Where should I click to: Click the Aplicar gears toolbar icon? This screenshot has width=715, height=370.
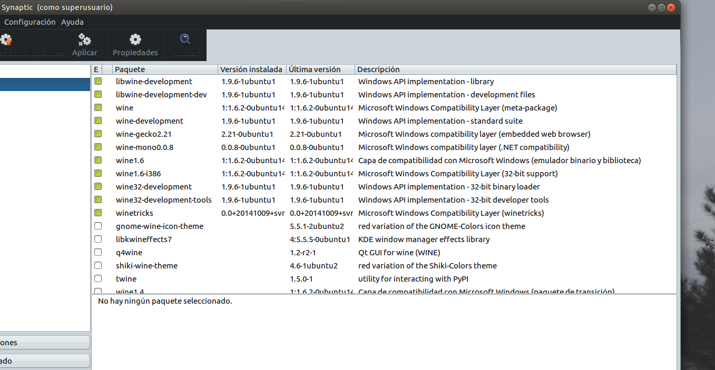84,40
